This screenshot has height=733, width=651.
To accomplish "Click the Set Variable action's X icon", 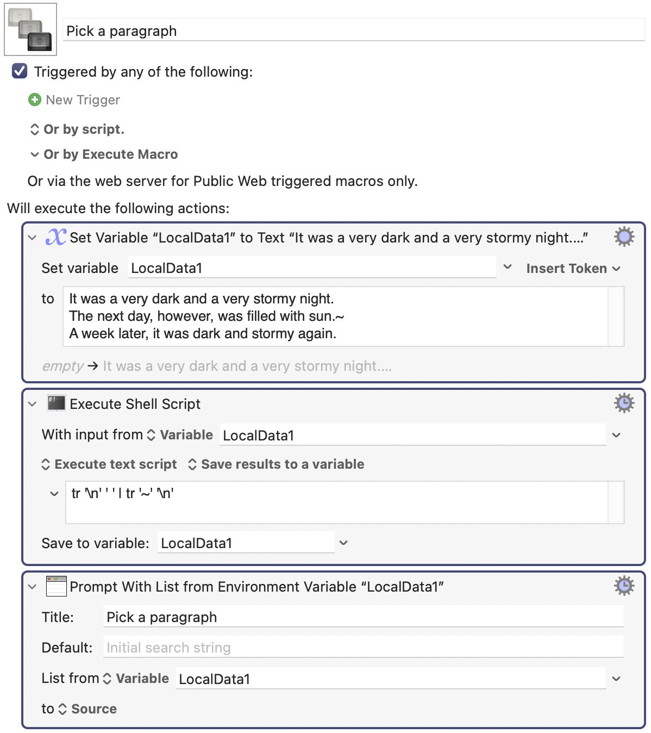I will click(x=55, y=237).
